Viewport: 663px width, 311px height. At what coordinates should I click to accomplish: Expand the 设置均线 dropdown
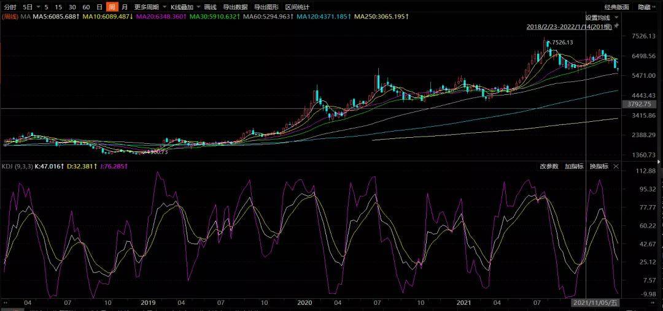click(616, 18)
